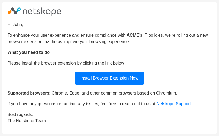The height and width of the screenshot is (136, 219).
Task: Click the netskope wordmark text in header
Action: pos(42,12)
